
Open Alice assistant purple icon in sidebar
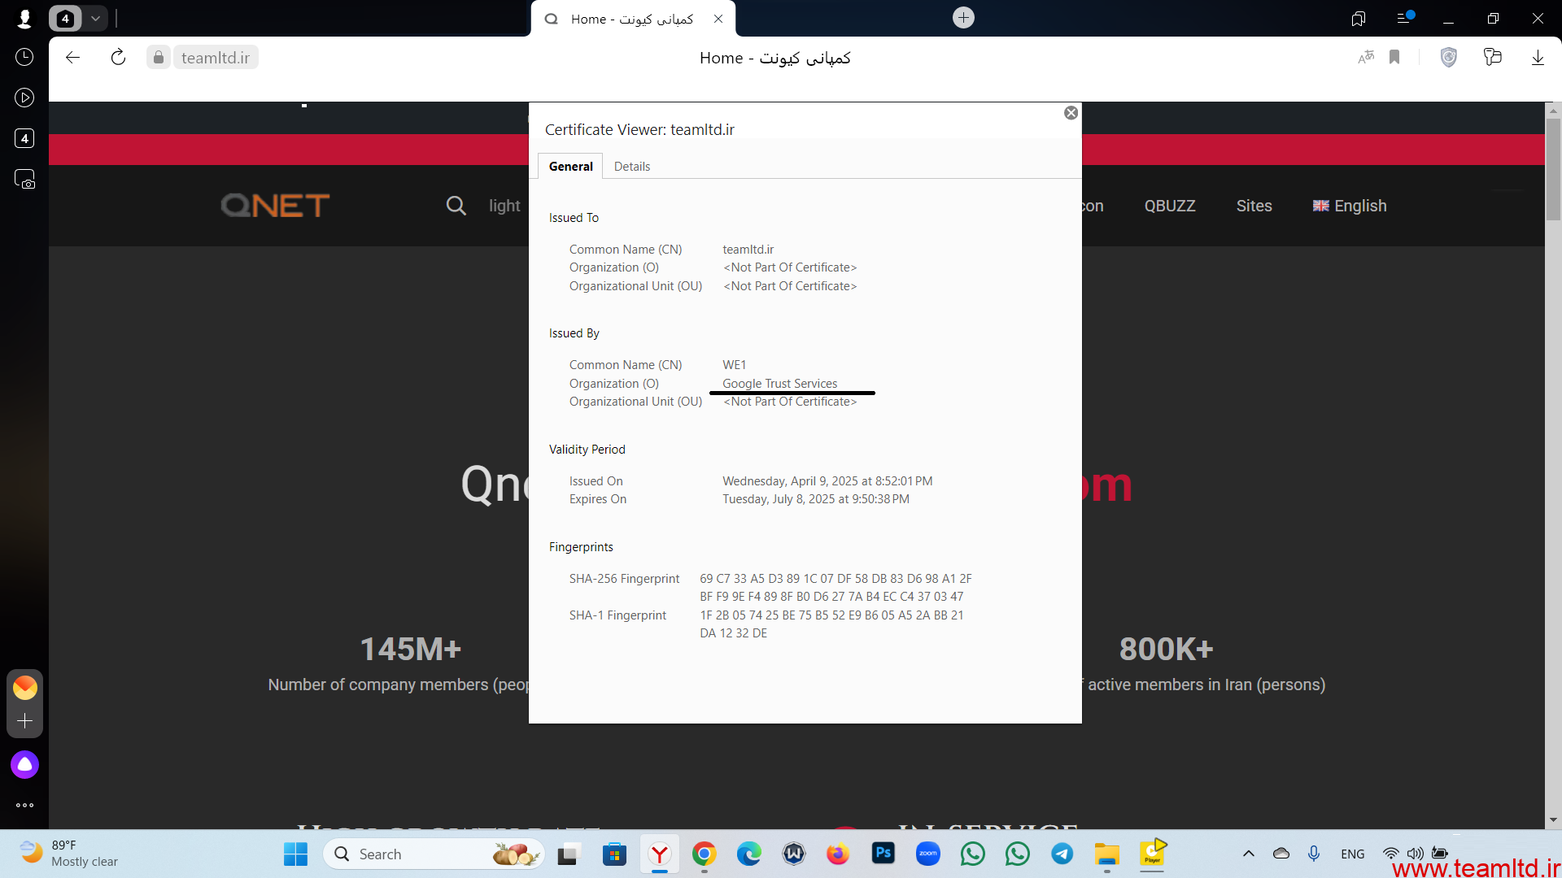click(24, 765)
